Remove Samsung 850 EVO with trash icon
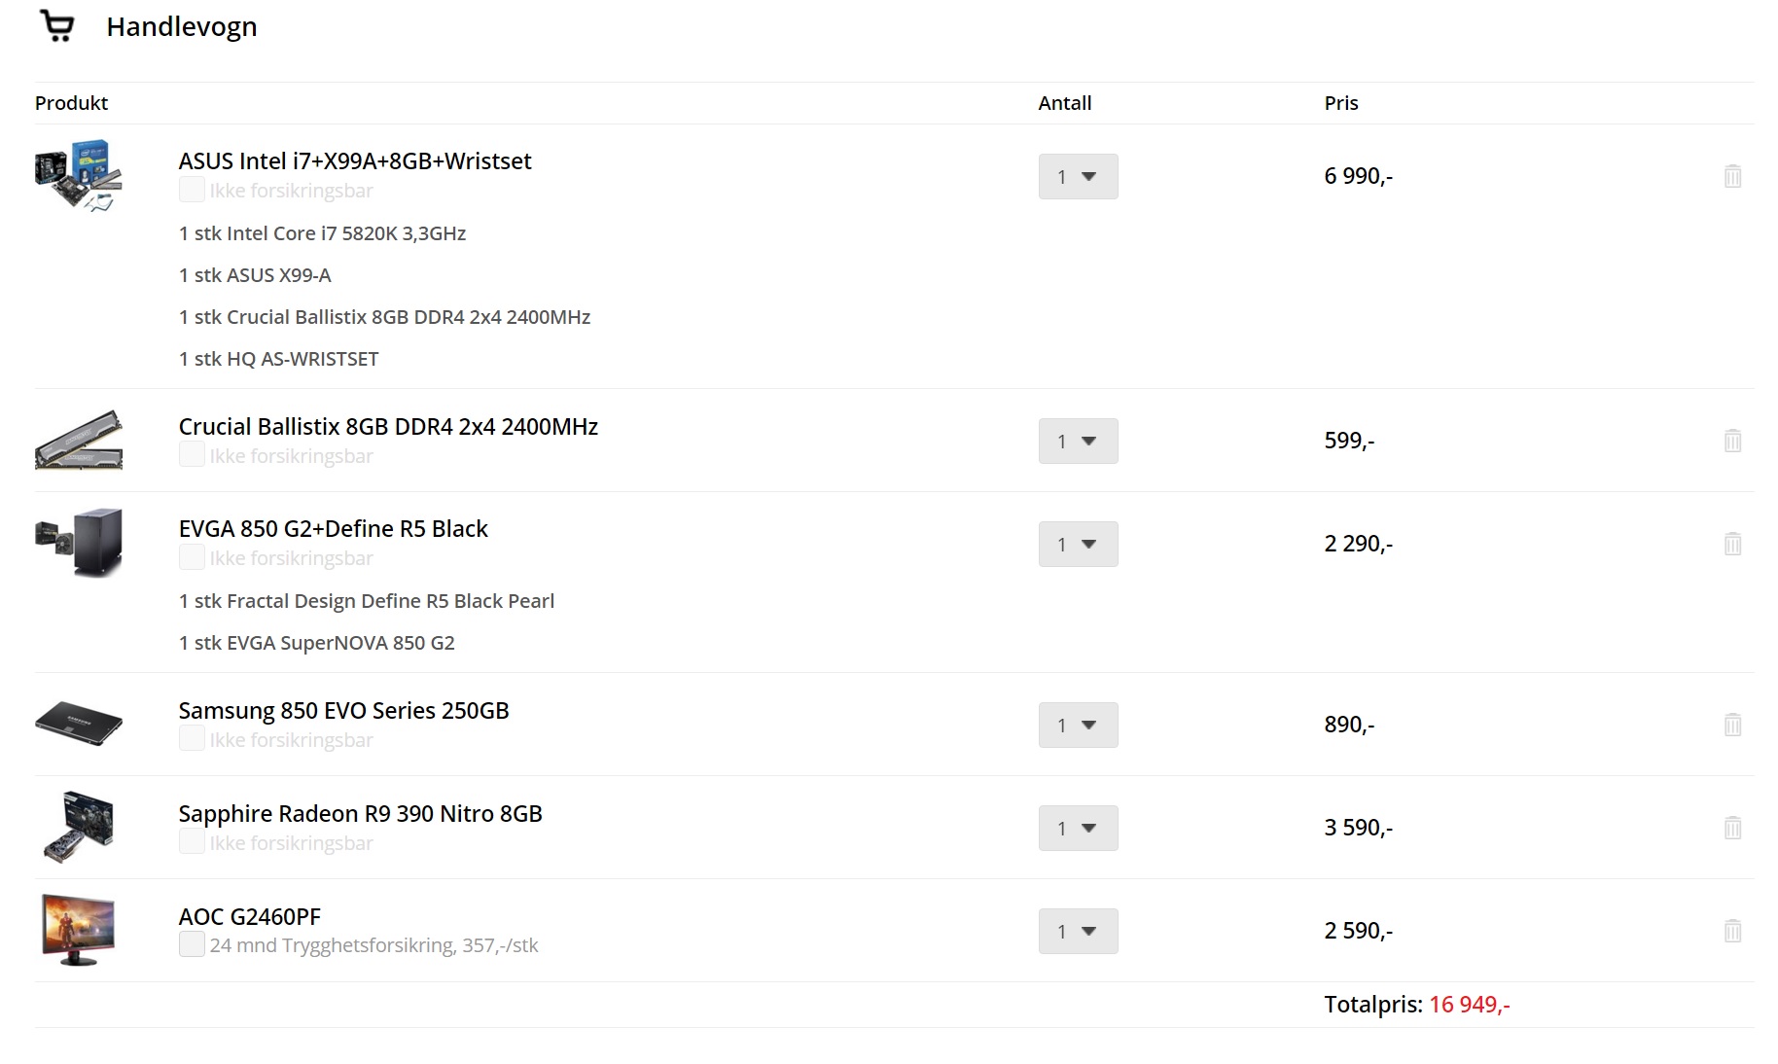Screen dimensions: 1778x1064 pos(1732,725)
